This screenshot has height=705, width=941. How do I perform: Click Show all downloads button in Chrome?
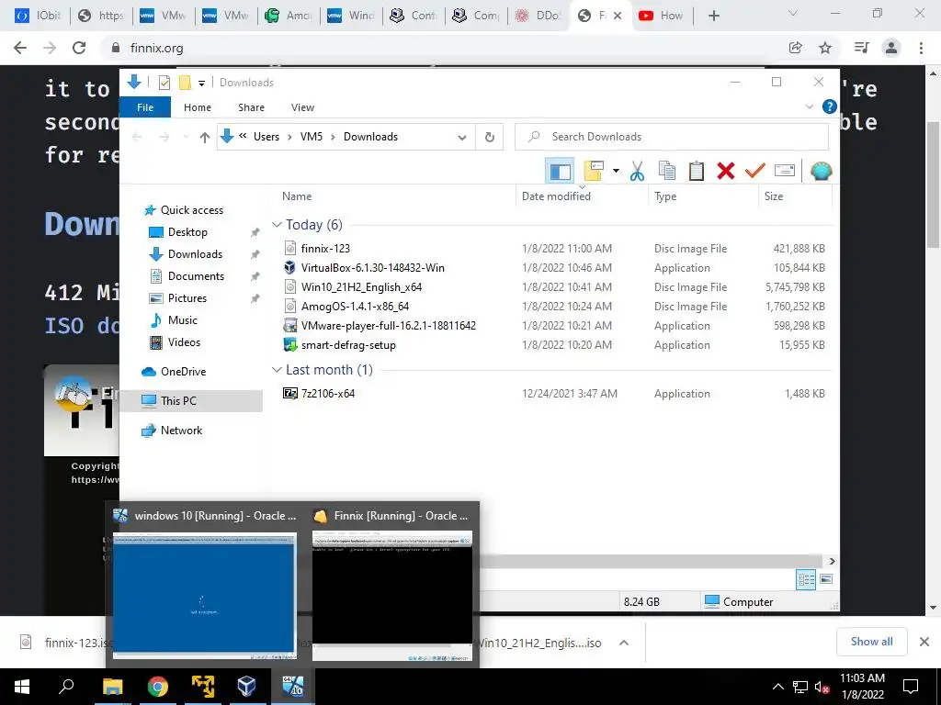tap(871, 642)
